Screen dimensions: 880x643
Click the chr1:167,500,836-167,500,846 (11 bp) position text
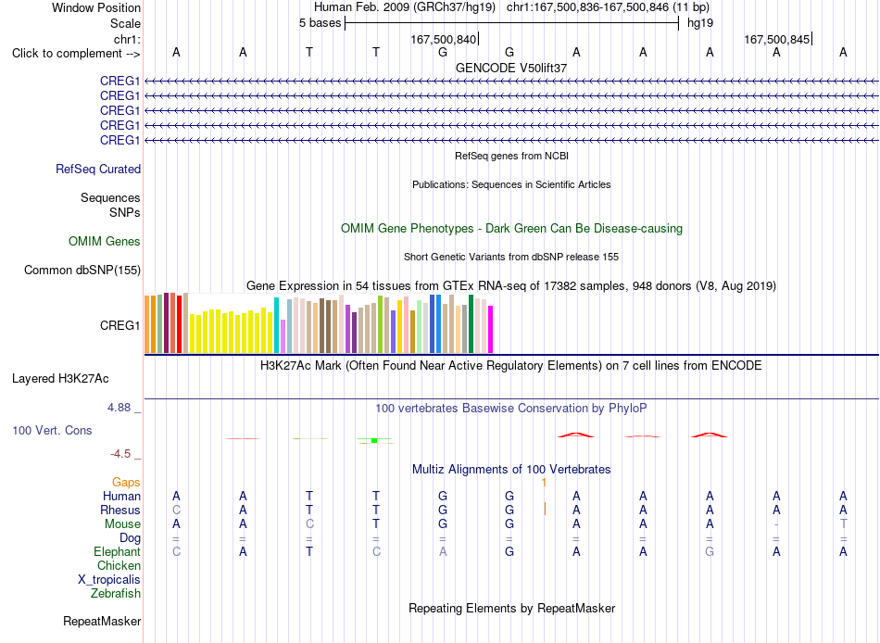pos(608,7)
